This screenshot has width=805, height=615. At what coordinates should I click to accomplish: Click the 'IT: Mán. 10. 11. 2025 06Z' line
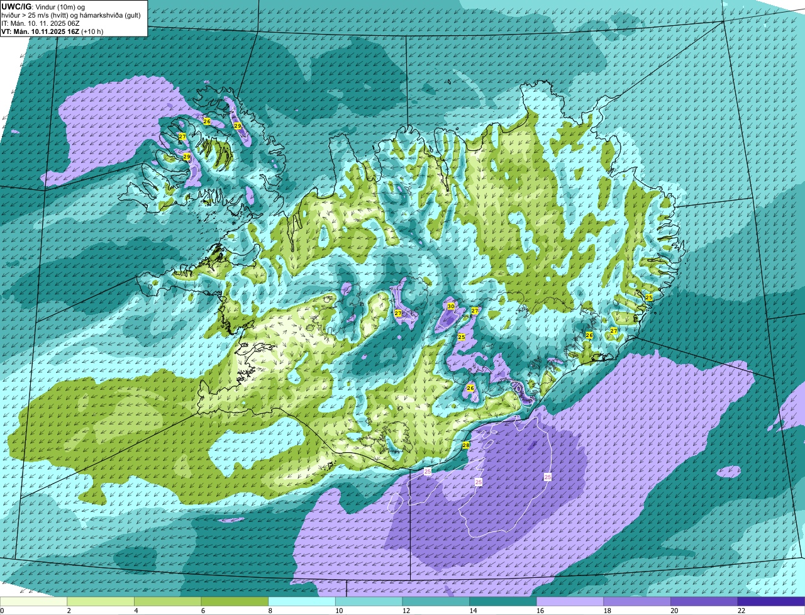(40, 23)
